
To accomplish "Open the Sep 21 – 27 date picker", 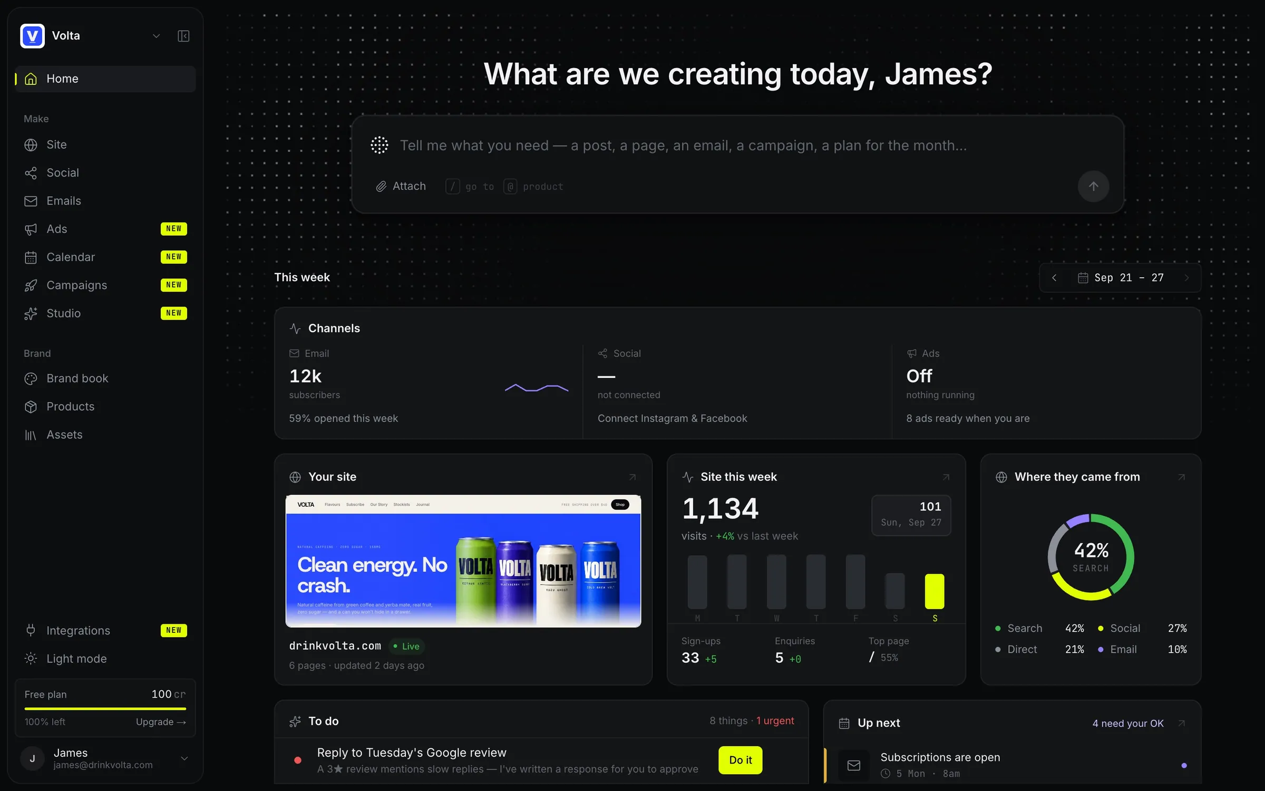I will 1121,278.
